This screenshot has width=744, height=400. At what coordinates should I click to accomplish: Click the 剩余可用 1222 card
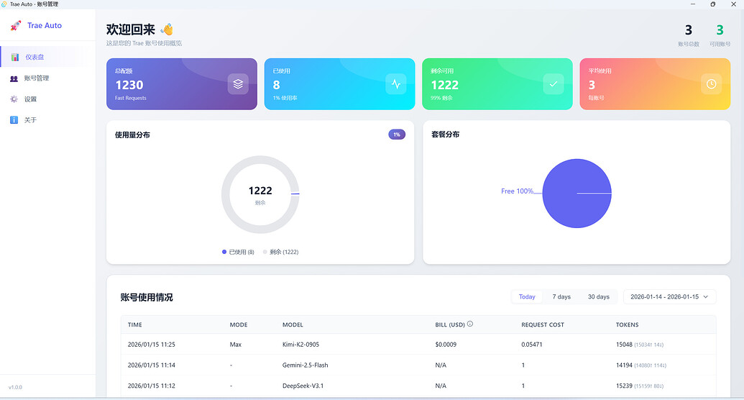click(x=497, y=84)
